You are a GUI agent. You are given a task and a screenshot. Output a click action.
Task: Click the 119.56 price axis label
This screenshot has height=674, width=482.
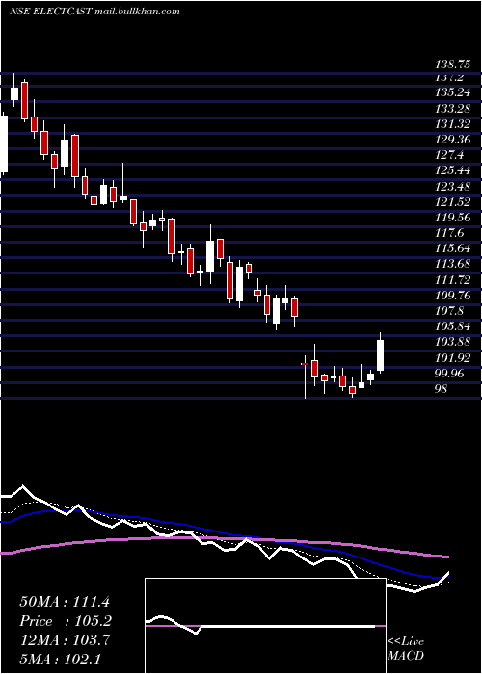click(453, 217)
